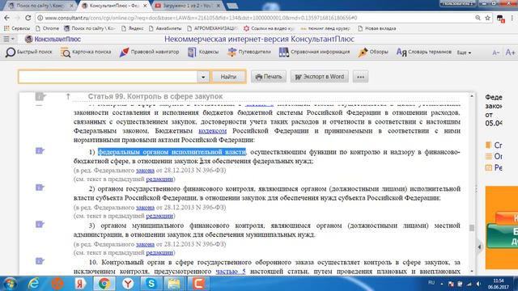518x291 pixels.
Task: Open редакции link under paragraph 2)
Action: pos(159,216)
